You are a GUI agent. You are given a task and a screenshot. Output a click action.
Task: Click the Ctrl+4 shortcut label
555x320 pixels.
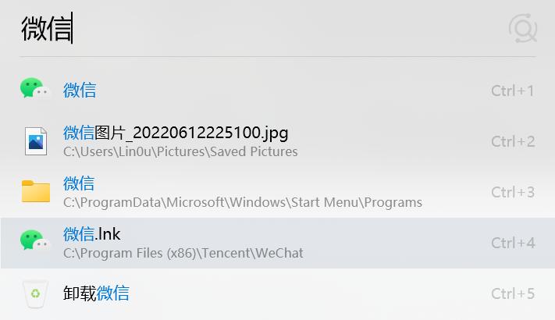coord(513,244)
